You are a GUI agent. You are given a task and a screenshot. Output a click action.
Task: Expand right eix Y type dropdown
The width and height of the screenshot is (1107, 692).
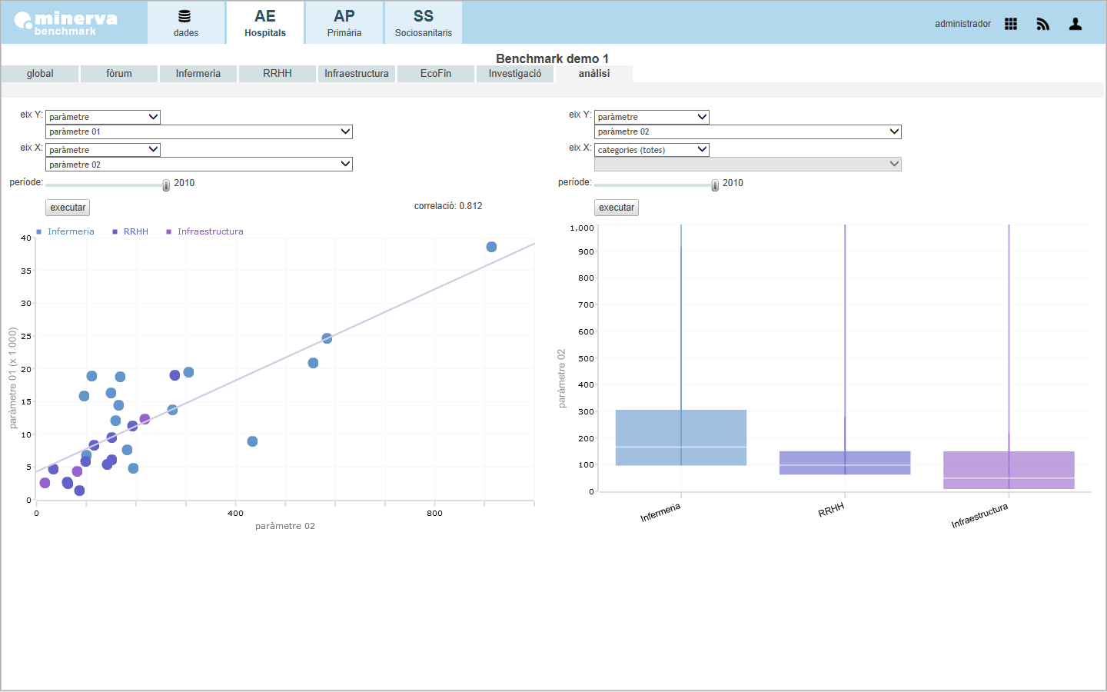(x=652, y=117)
